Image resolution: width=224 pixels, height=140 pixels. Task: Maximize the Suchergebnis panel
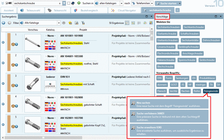pos(147,16)
